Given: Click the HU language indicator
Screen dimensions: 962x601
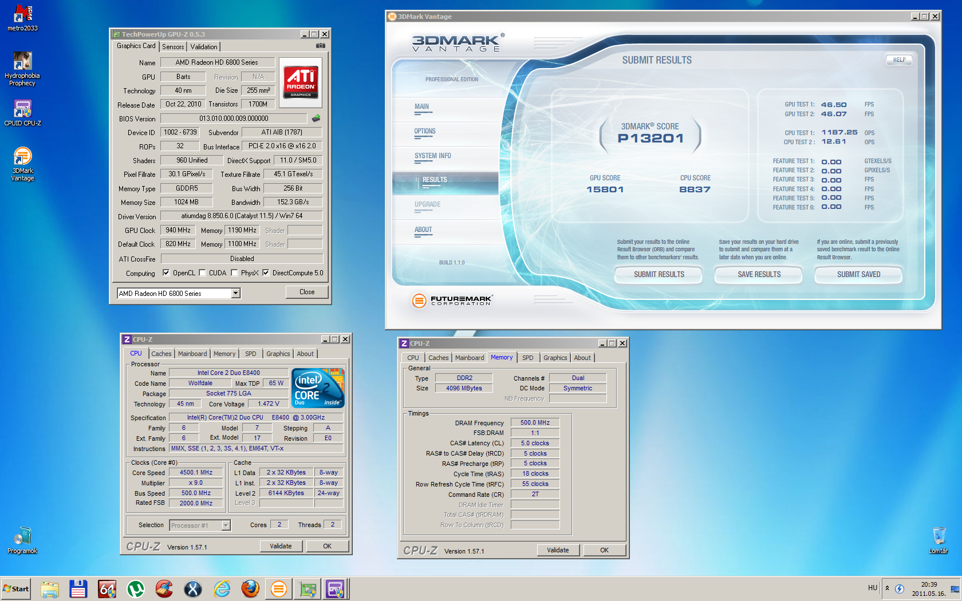Looking at the screenshot, I should click(x=872, y=588).
